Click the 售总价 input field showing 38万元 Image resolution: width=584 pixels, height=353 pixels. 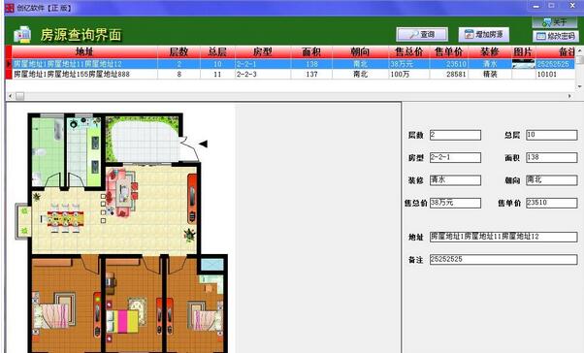455,203
